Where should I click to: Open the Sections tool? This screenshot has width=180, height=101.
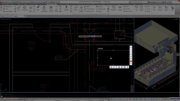point(76,8)
